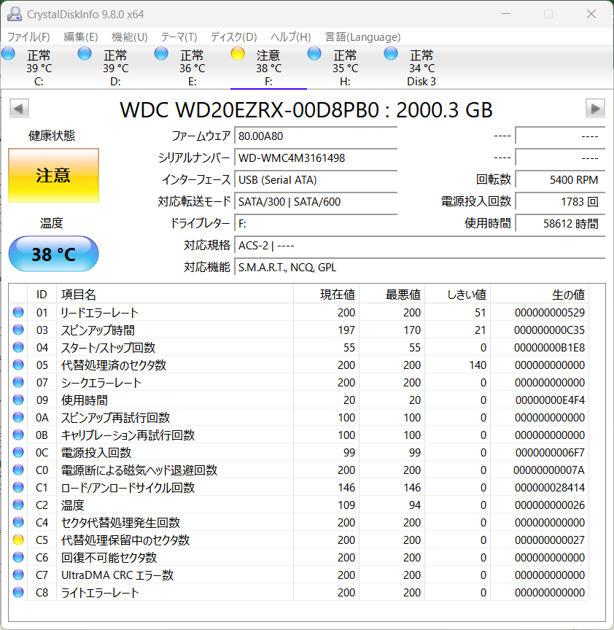Click the blue status icon for drive C:

click(8, 53)
